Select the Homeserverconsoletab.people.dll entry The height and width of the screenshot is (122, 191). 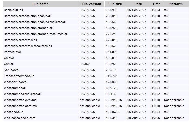tap(28, 16)
